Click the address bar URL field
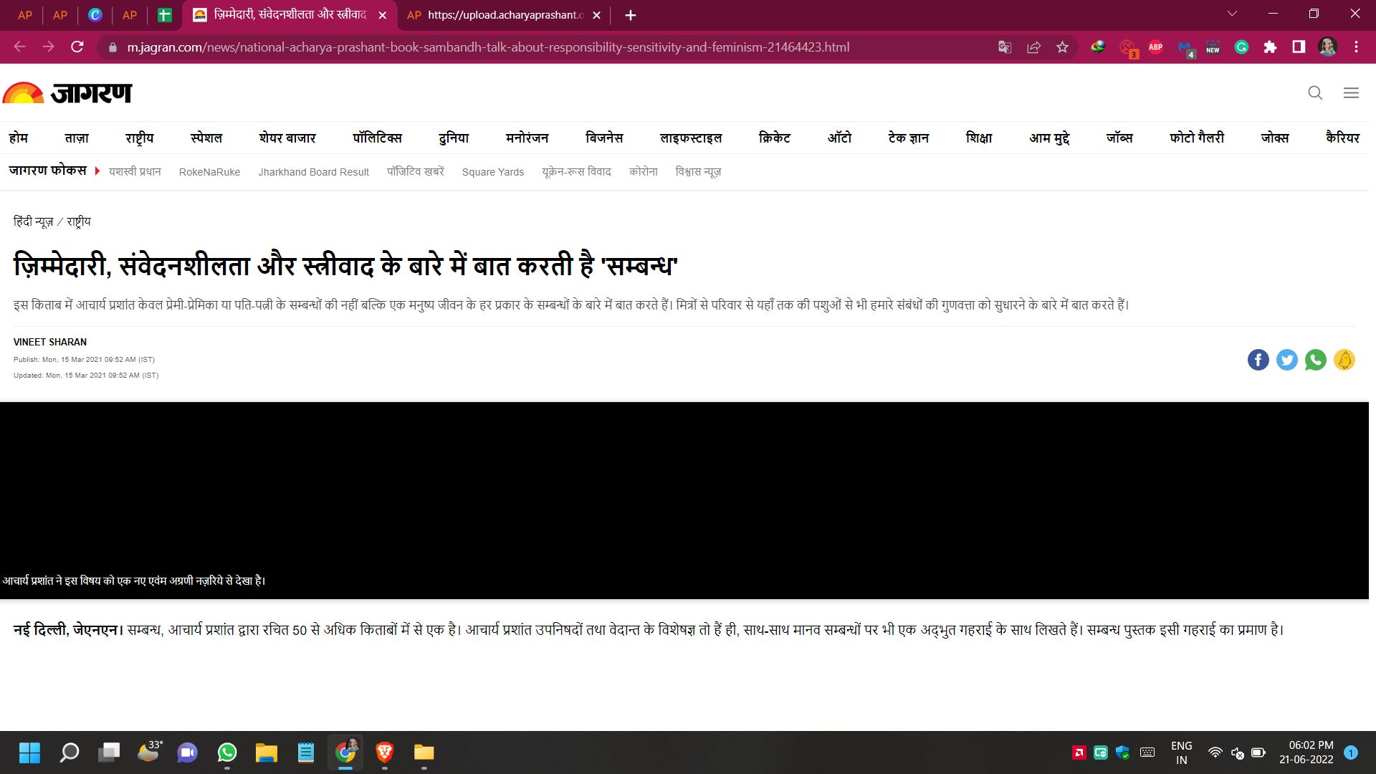 487,47
